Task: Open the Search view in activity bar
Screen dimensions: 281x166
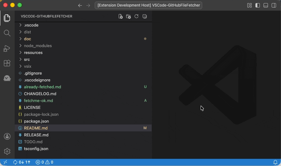Action: pos(7,33)
